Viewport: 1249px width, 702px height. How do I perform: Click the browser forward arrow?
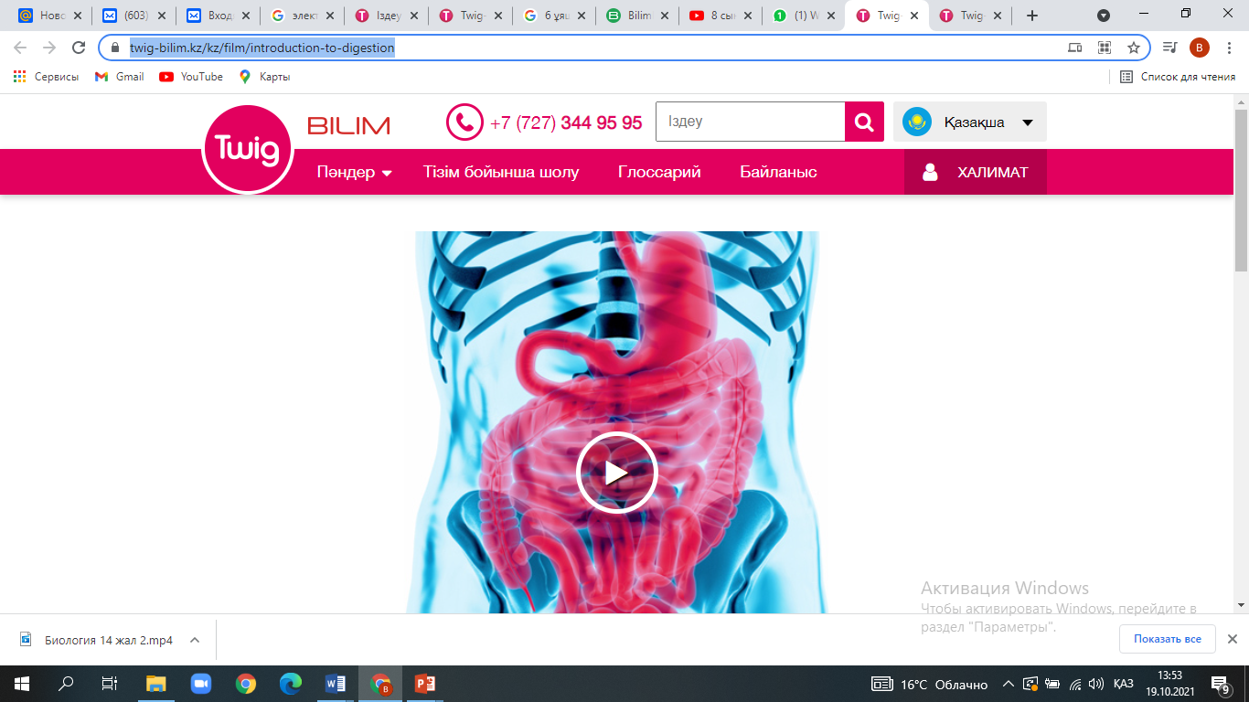[x=49, y=48]
